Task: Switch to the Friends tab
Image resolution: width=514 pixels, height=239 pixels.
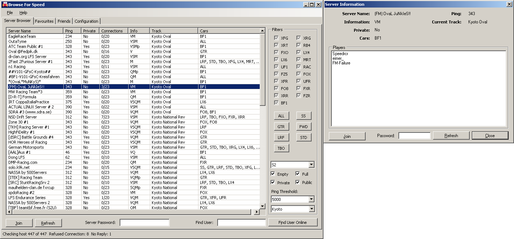Action: (x=64, y=21)
